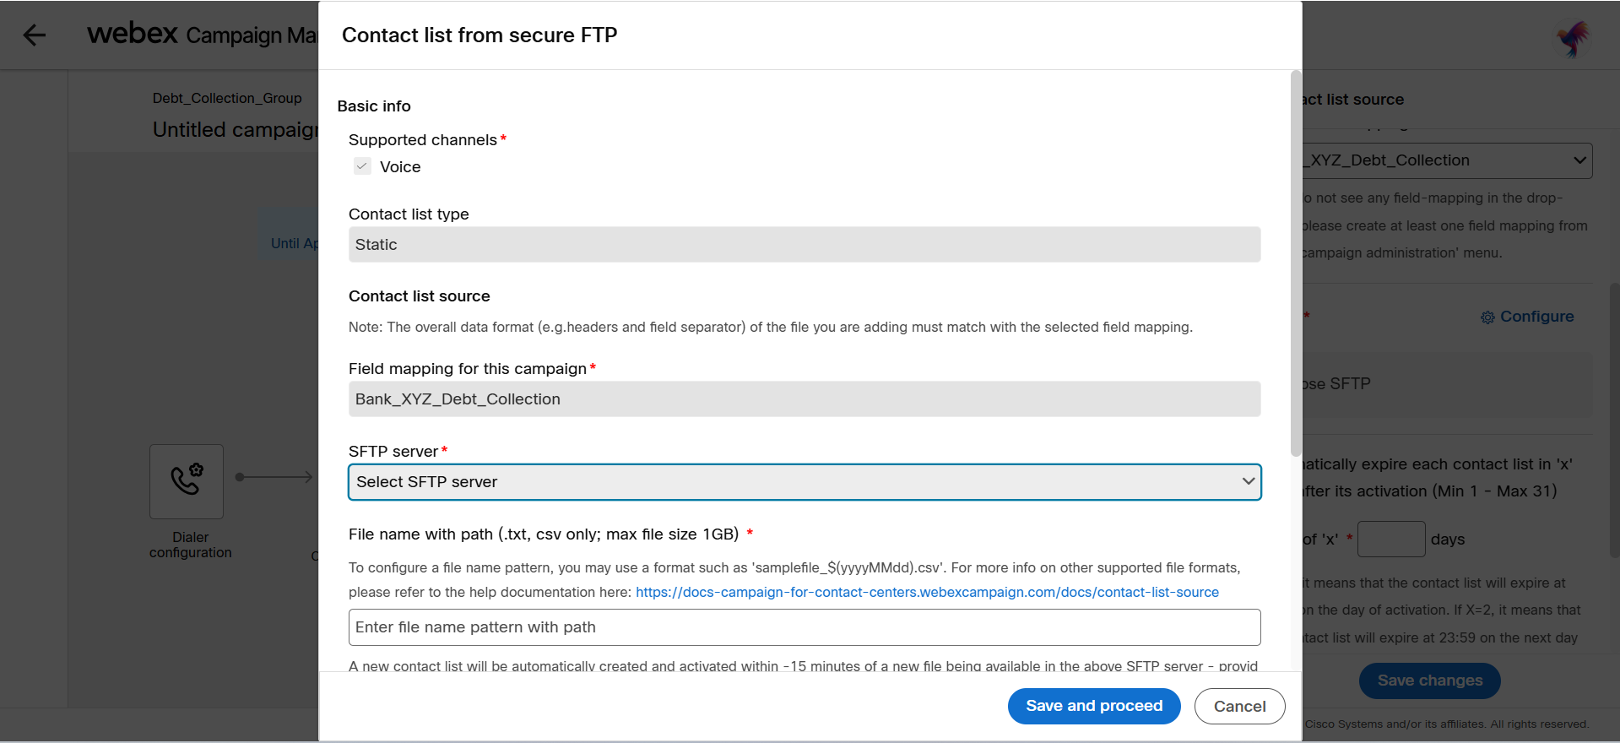
Task: Toggle the Voice channel checkbox
Action: click(362, 166)
